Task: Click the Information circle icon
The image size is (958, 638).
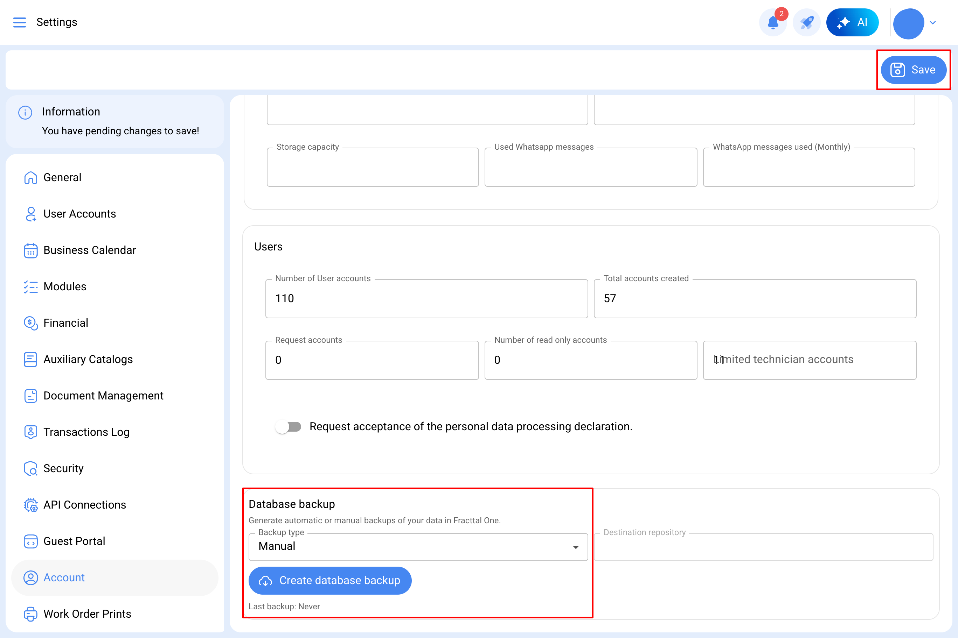Action: click(25, 112)
